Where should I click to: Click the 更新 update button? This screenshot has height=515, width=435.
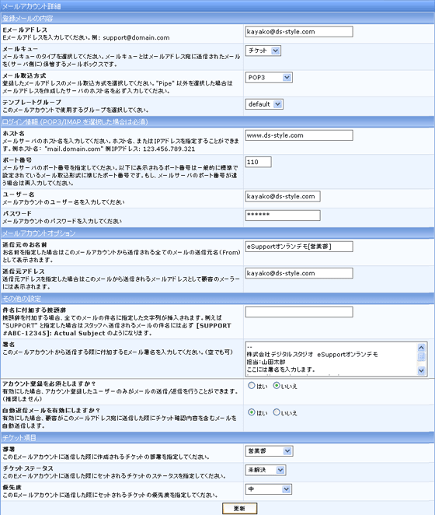239,509
